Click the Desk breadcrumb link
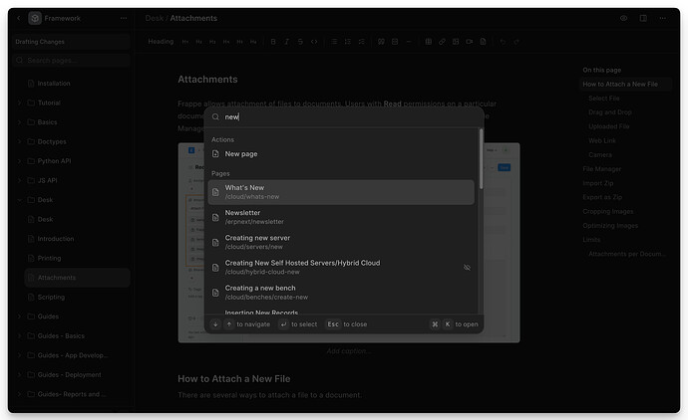This screenshot has height=420, width=688. coord(154,18)
